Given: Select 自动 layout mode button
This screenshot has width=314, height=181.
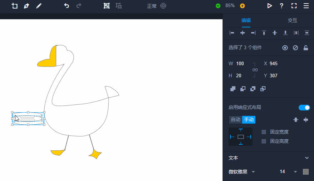Looking at the screenshot, I should click(x=235, y=120).
